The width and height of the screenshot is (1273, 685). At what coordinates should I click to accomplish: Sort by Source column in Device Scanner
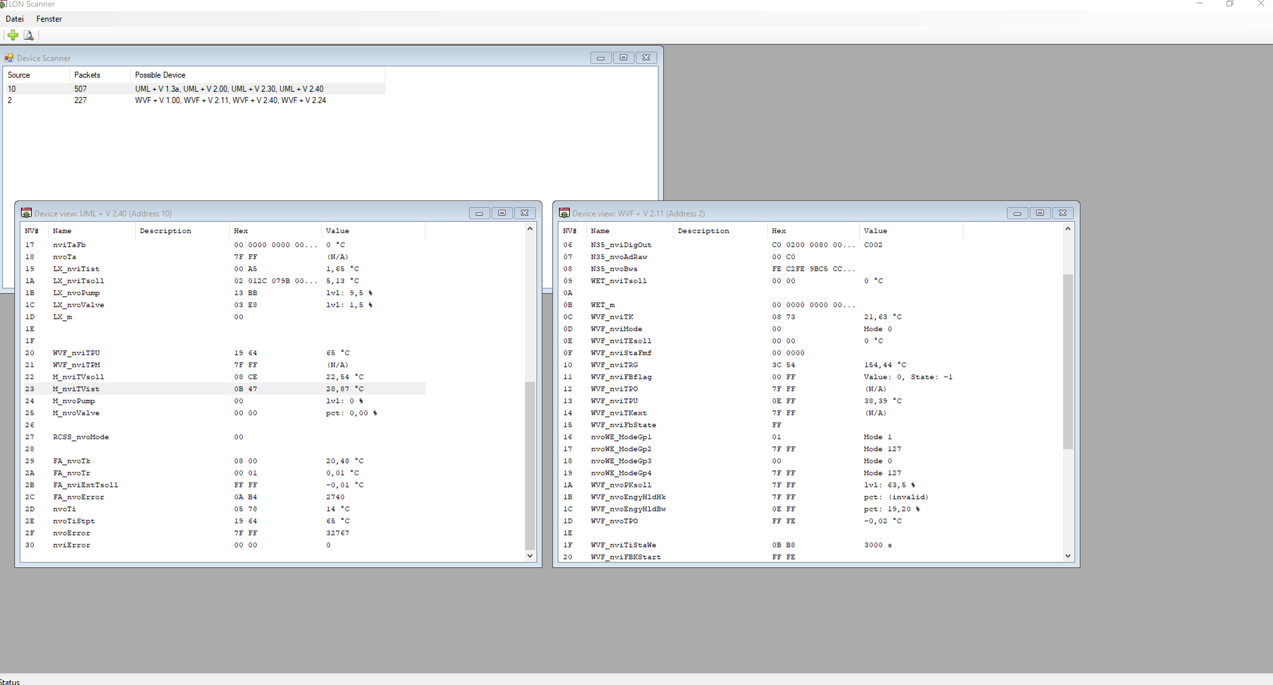[37, 75]
